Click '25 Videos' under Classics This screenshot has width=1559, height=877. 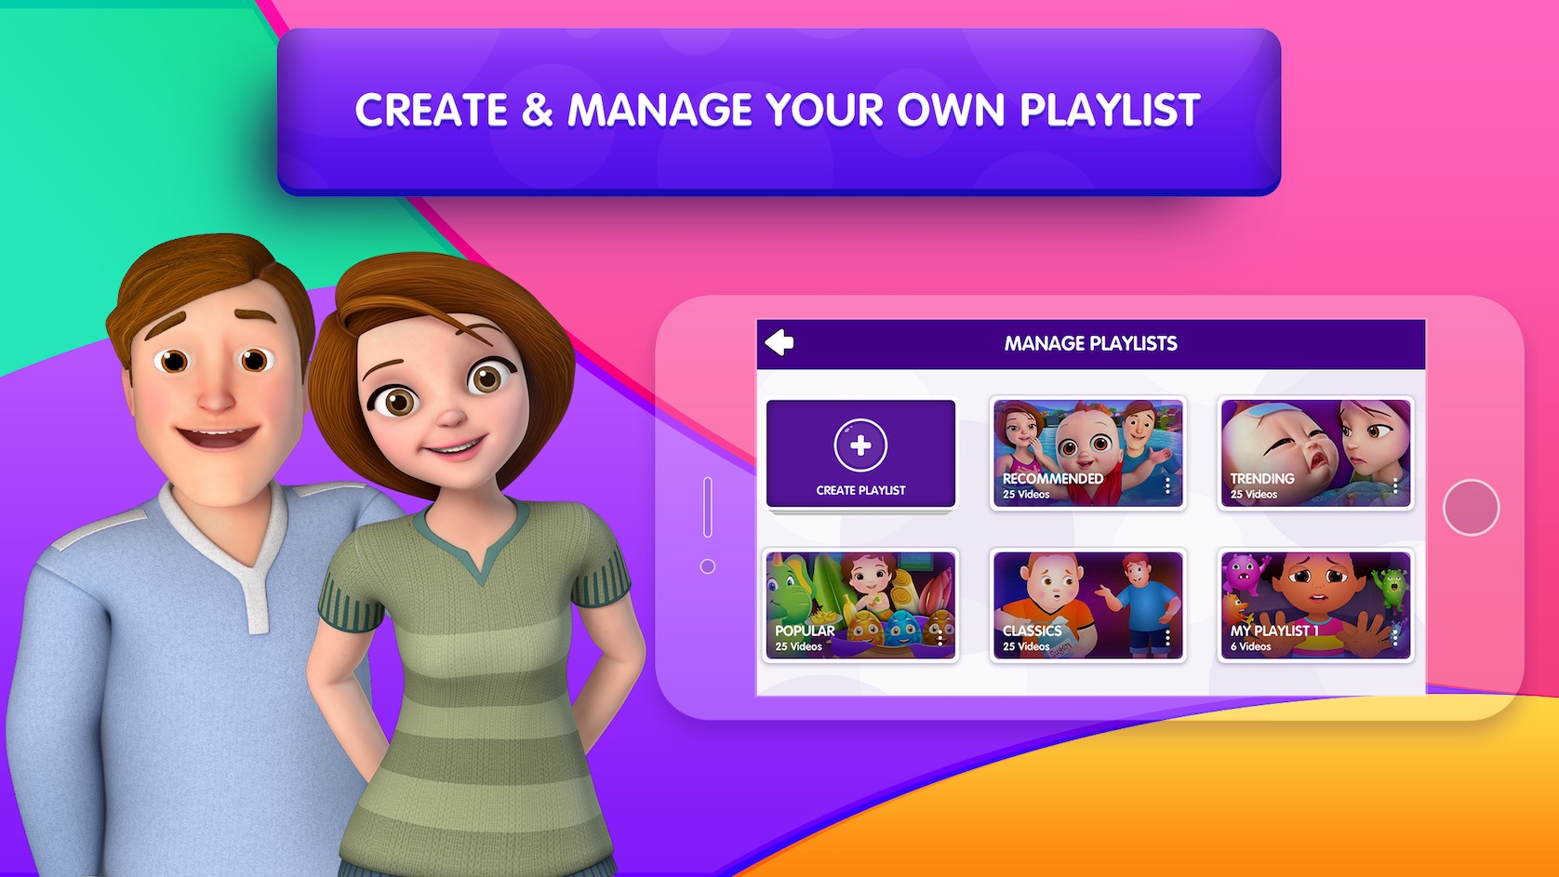click(1026, 646)
